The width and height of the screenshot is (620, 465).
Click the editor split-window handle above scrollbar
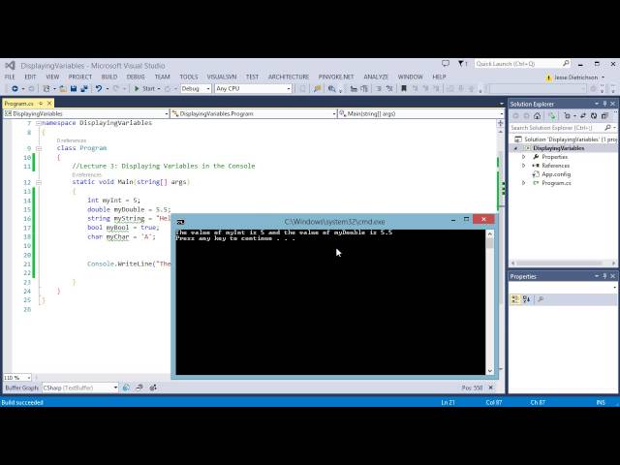tap(500, 123)
